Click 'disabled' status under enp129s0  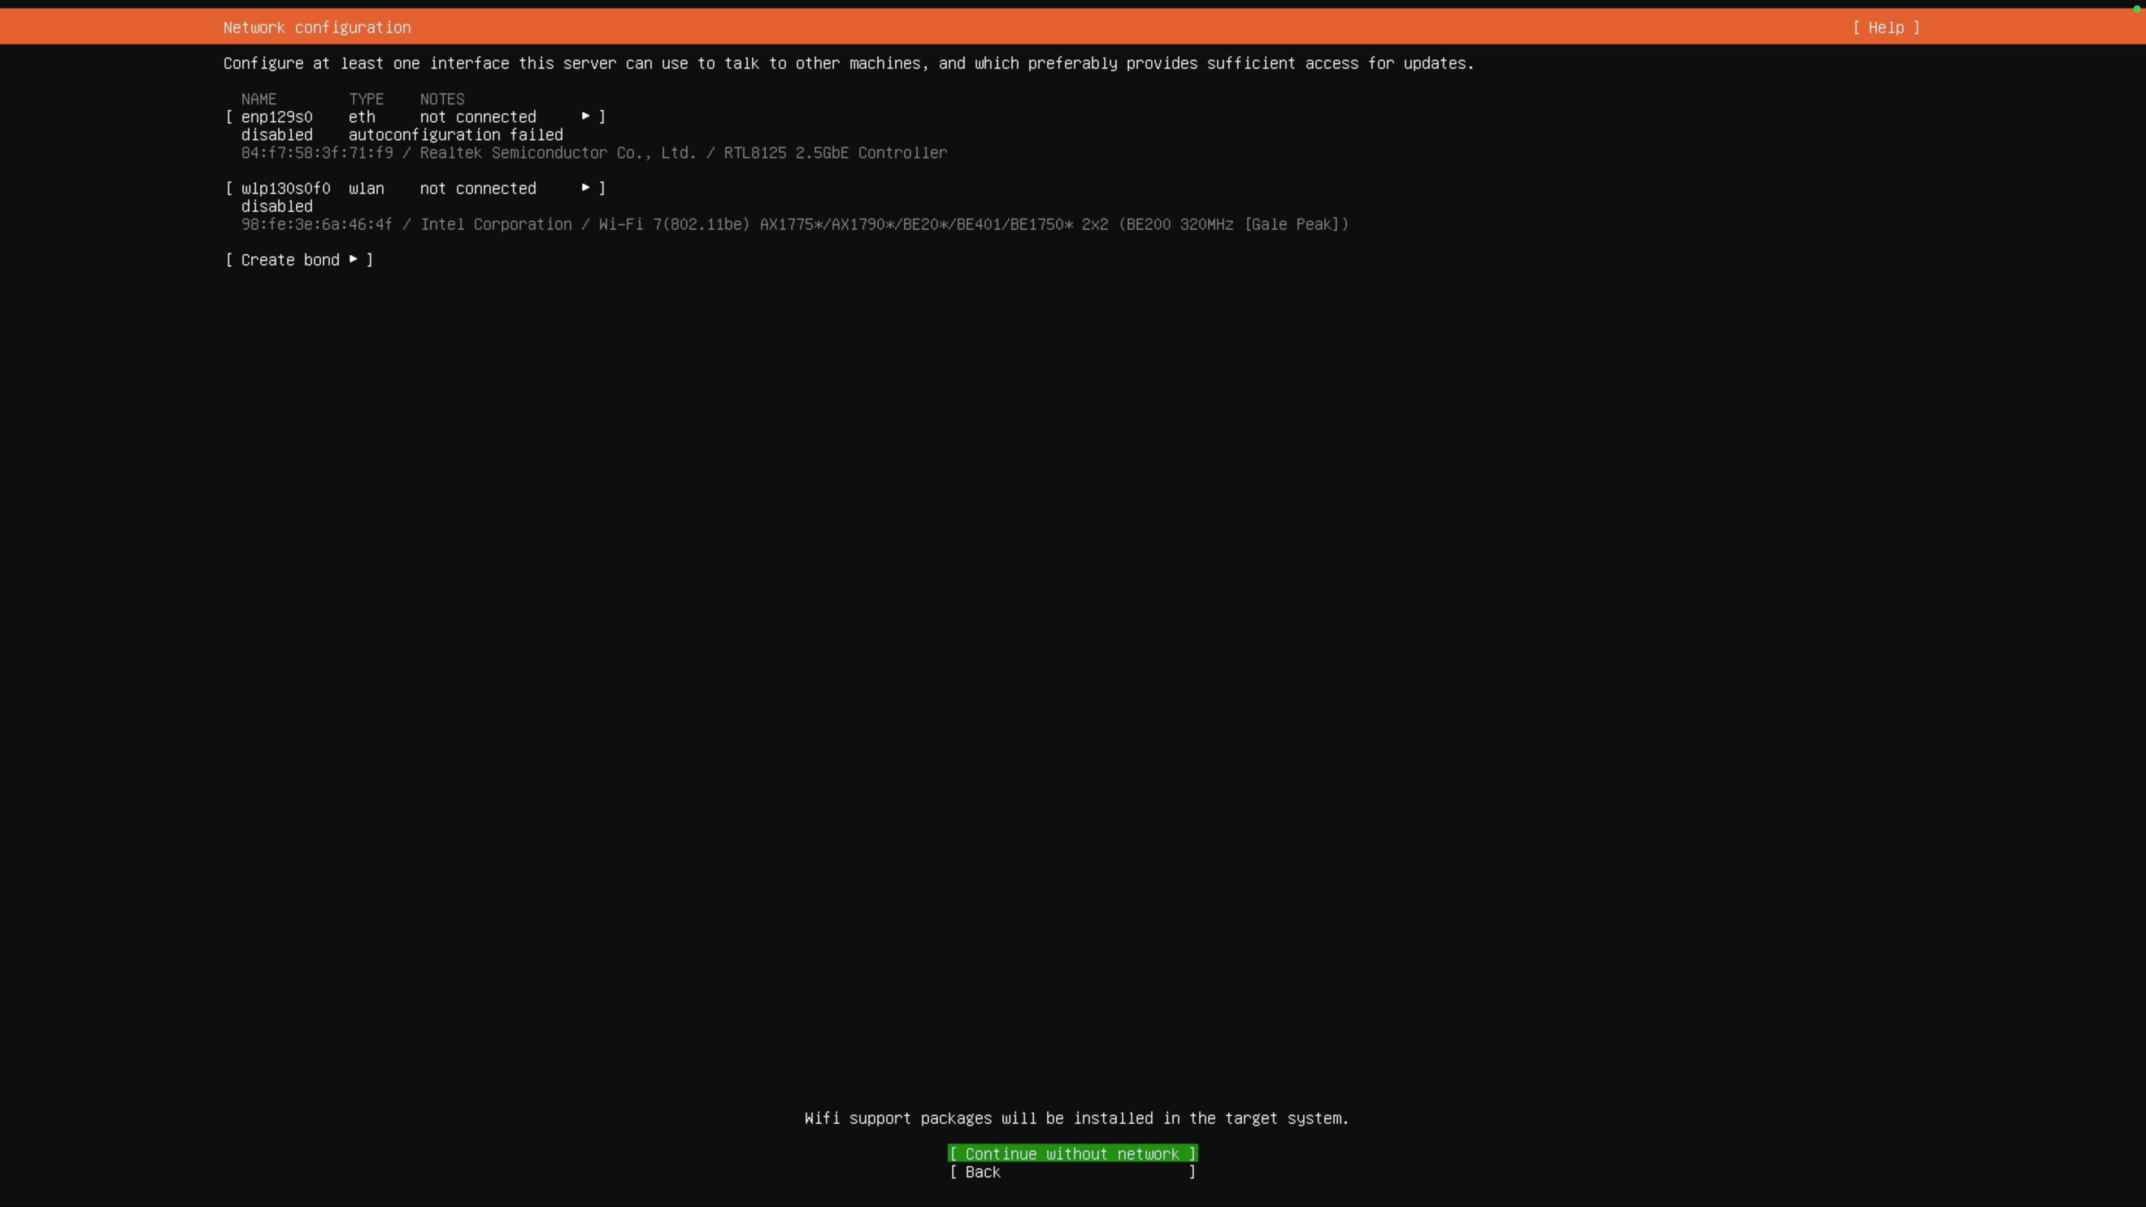[277, 135]
